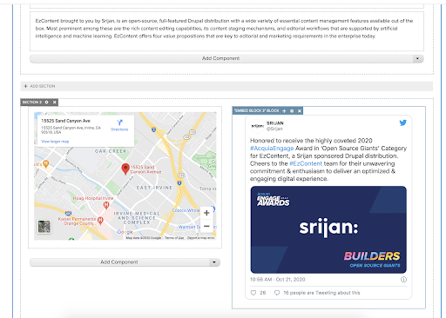Click the Add Component button under the map
The width and height of the screenshot is (446, 318).
tap(119, 262)
